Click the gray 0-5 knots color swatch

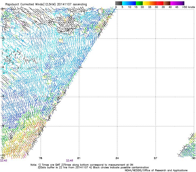[x=119, y=3]
